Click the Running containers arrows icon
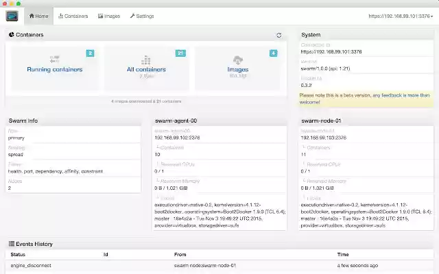 [x=55, y=59]
